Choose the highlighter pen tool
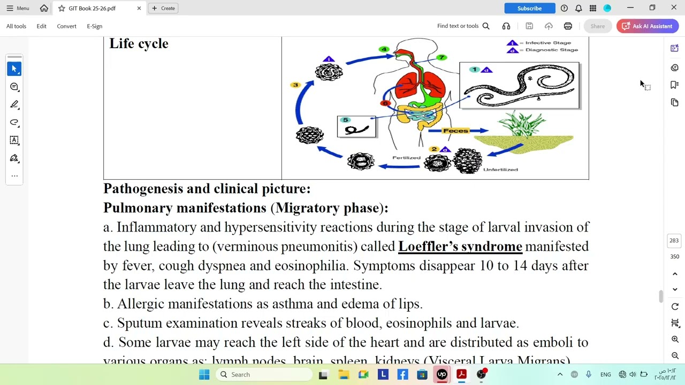 pyautogui.click(x=14, y=104)
